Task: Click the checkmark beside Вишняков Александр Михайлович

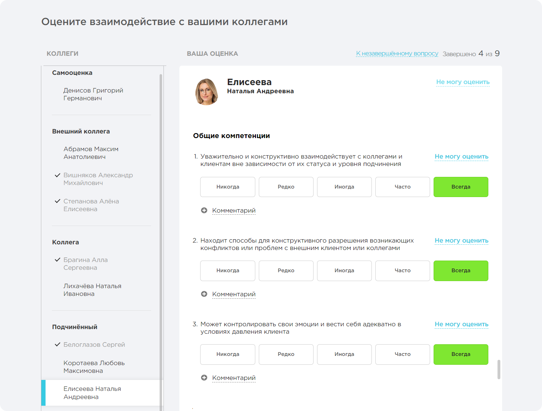Action: (58, 175)
